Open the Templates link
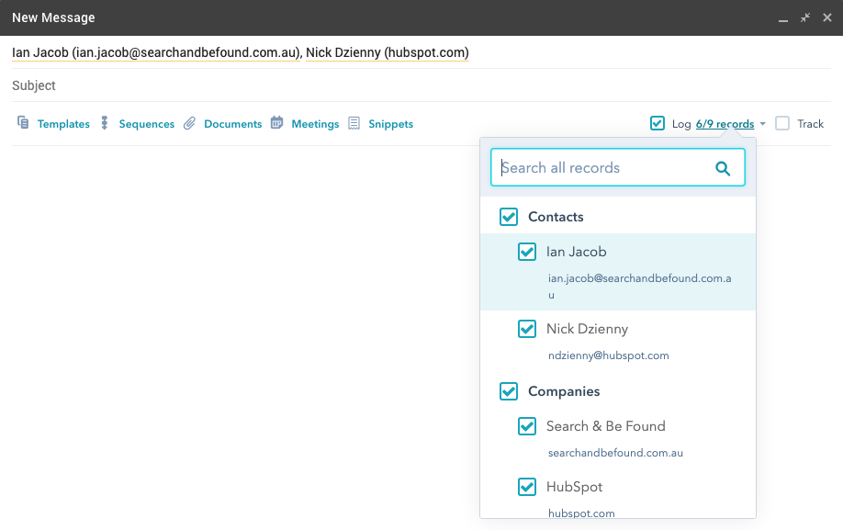 coord(63,124)
